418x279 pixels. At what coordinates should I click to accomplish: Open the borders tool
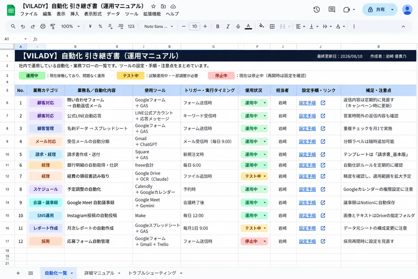click(272, 27)
